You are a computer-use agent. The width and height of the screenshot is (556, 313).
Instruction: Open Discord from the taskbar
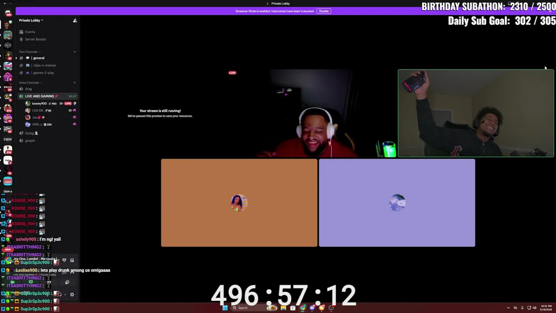312,308
